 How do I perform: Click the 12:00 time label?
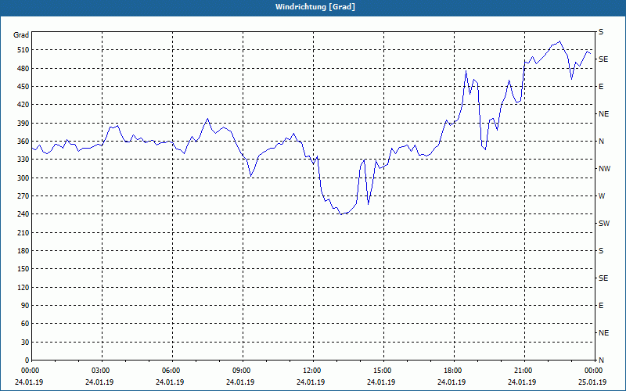point(311,371)
